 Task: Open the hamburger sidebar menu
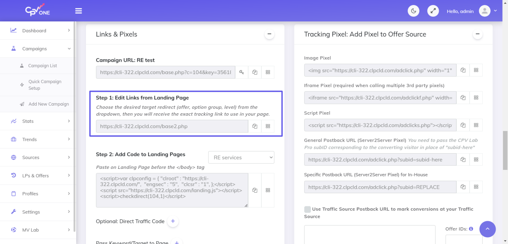[x=78, y=11]
